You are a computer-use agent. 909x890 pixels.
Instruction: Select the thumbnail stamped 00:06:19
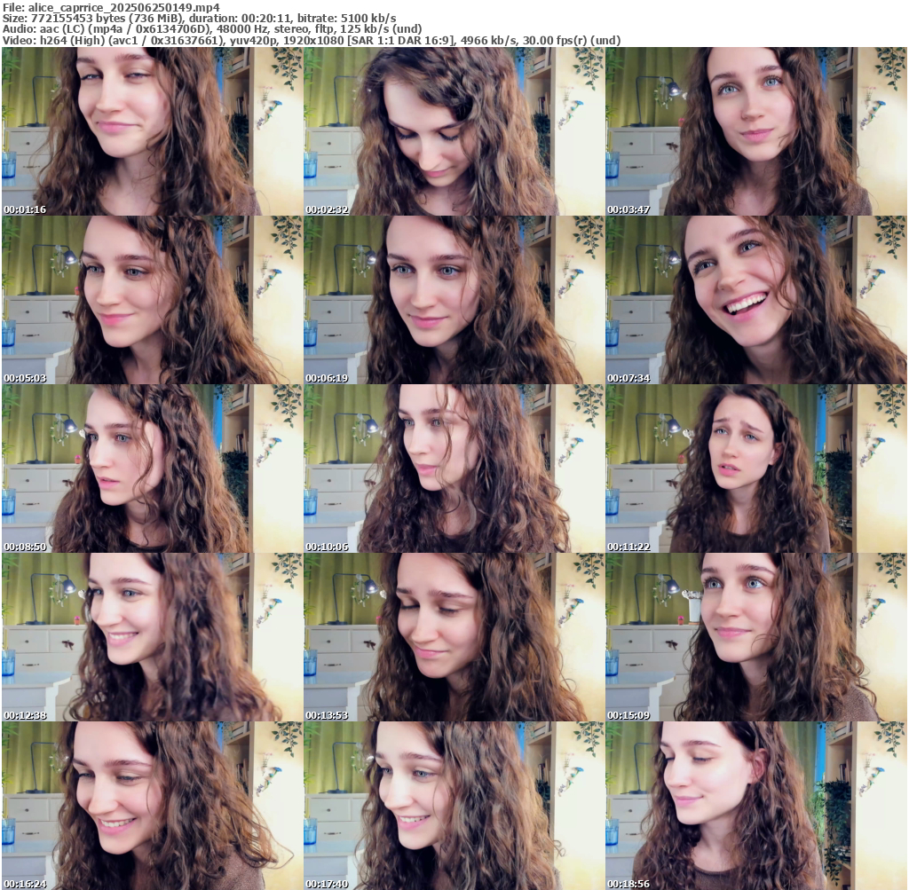[454, 300]
